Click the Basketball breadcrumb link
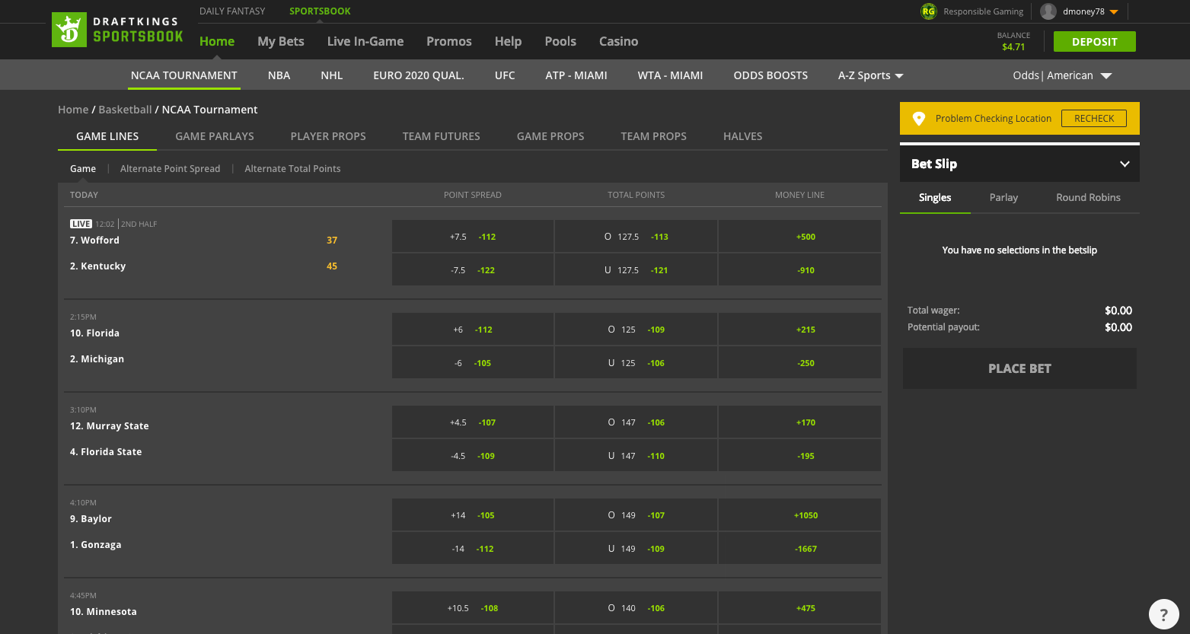Screen dimensions: 1190x634 [x=125, y=110]
